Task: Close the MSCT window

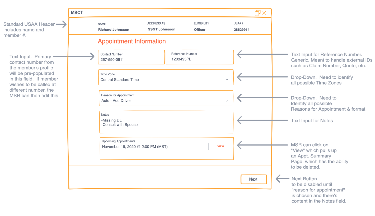Action: (x=264, y=13)
